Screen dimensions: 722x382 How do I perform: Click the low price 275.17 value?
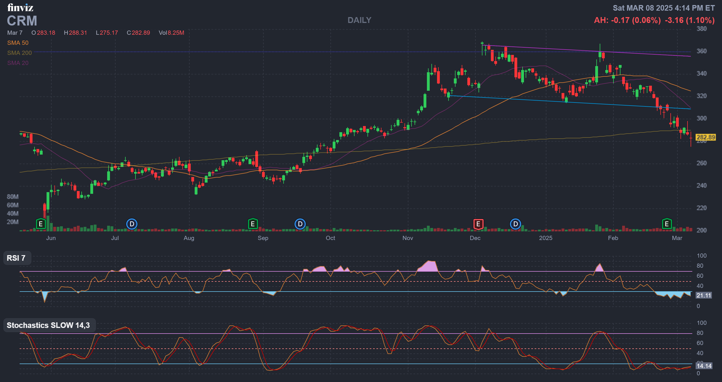pyautogui.click(x=109, y=33)
